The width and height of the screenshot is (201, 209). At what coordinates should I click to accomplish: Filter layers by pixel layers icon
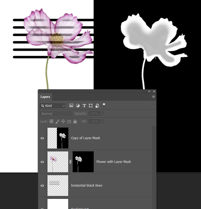pyautogui.click(x=71, y=106)
